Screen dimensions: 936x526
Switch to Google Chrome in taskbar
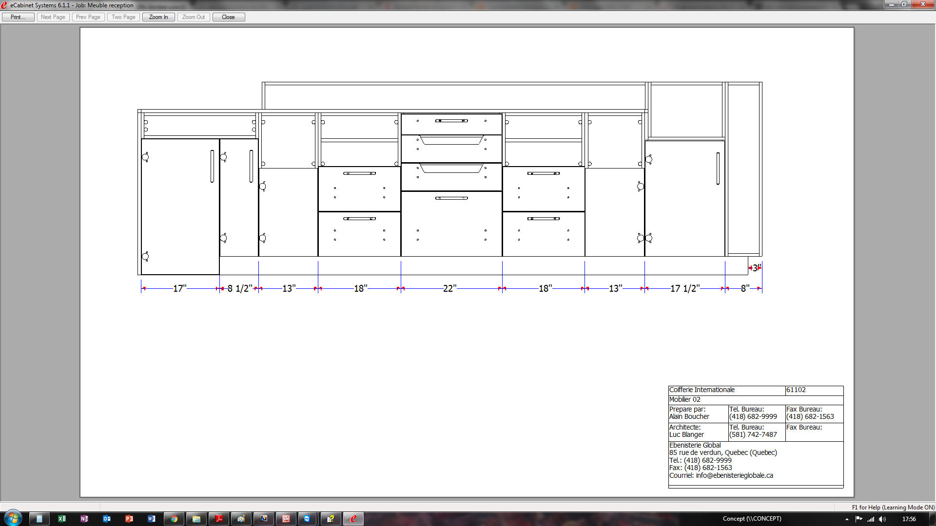[x=174, y=519]
